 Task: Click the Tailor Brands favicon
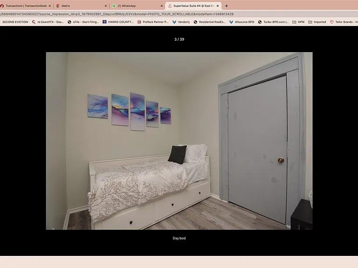pos(332,22)
